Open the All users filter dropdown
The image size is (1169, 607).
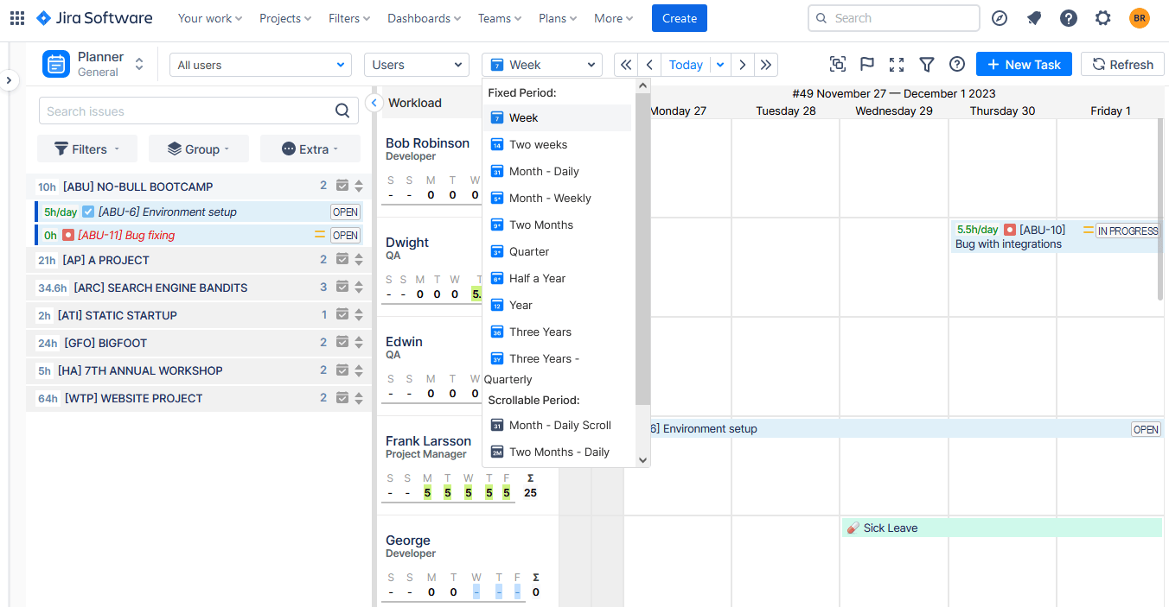(x=259, y=65)
